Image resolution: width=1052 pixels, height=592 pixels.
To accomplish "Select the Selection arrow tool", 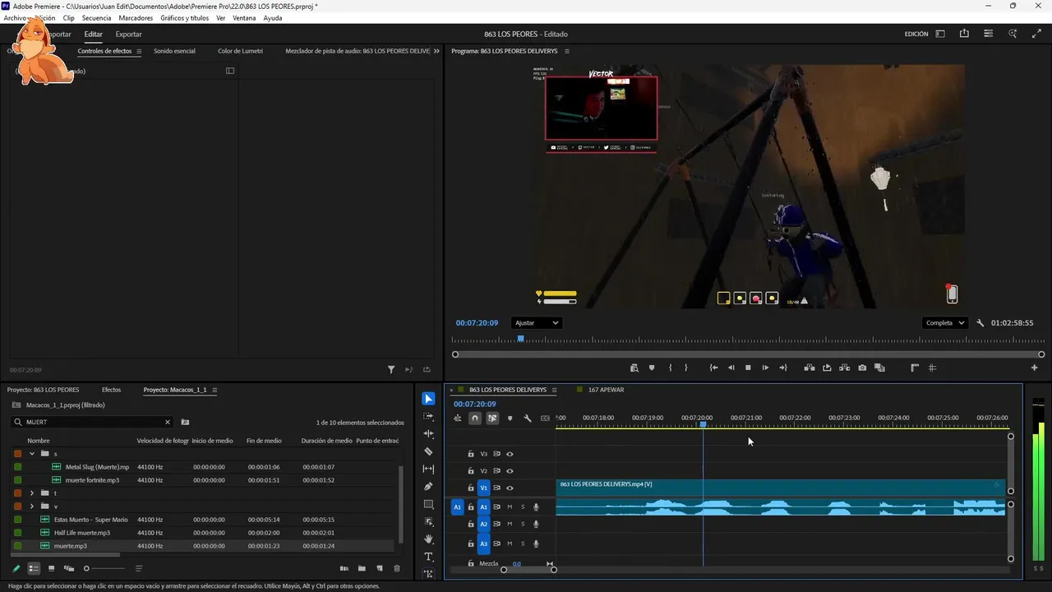I will tap(428, 399).
